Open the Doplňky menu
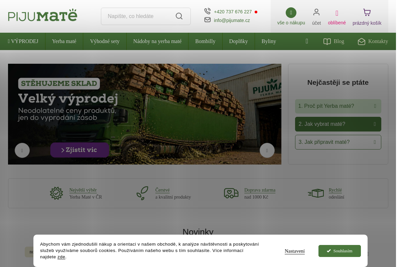 tap(239, 41)
